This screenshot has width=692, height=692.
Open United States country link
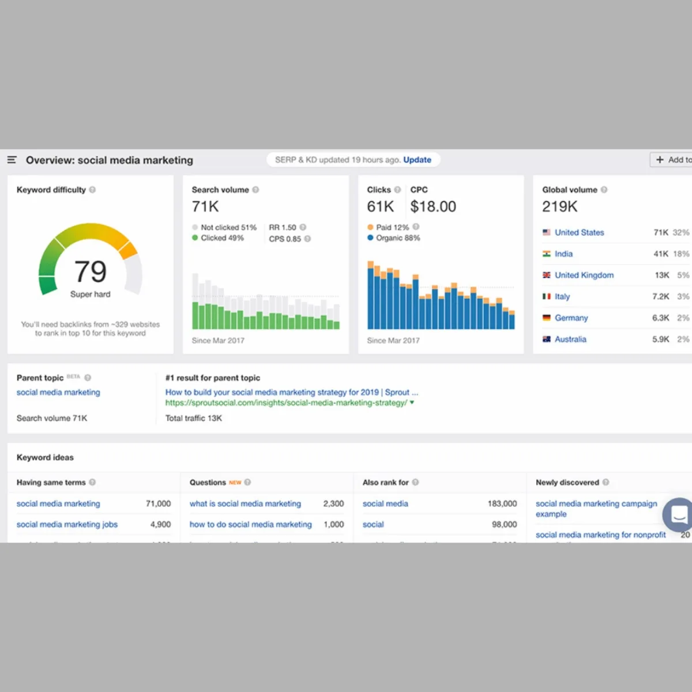click(x=580, y=232)
